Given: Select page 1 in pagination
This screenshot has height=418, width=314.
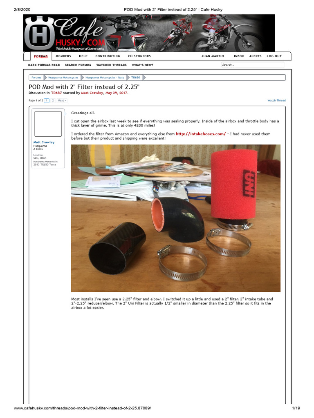Looking at the screenshot, I should click(47, 100).
